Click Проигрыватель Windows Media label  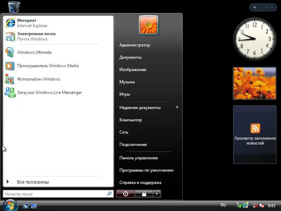tap(48, 66)
